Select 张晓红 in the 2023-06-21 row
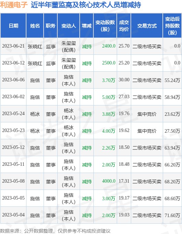 point(35,47)
